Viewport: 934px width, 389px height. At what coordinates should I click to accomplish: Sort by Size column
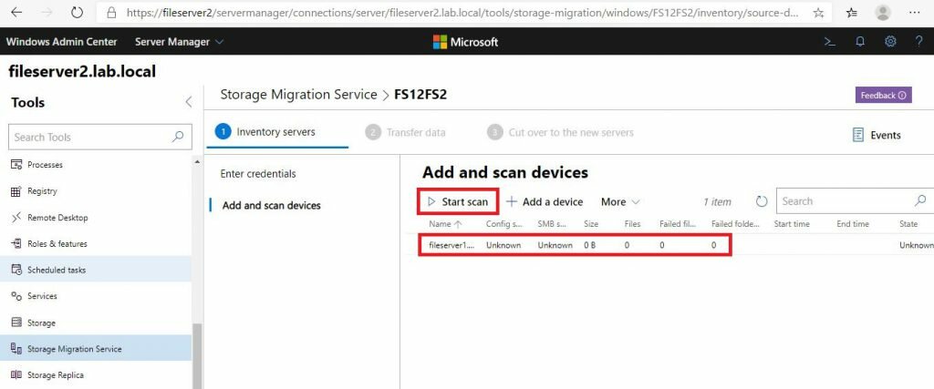(x=591, y=224)
